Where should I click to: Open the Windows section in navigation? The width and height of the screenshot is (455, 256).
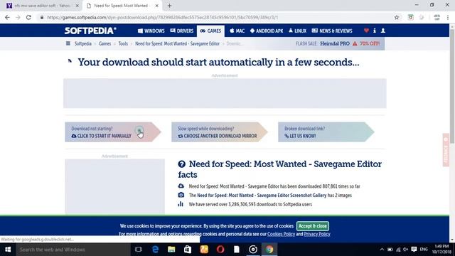151,31
